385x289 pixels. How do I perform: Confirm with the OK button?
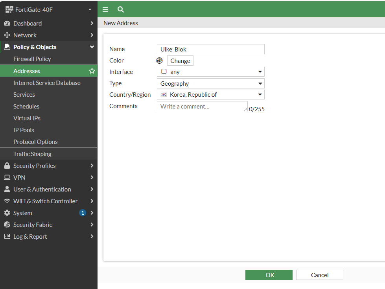pos(269,275)
